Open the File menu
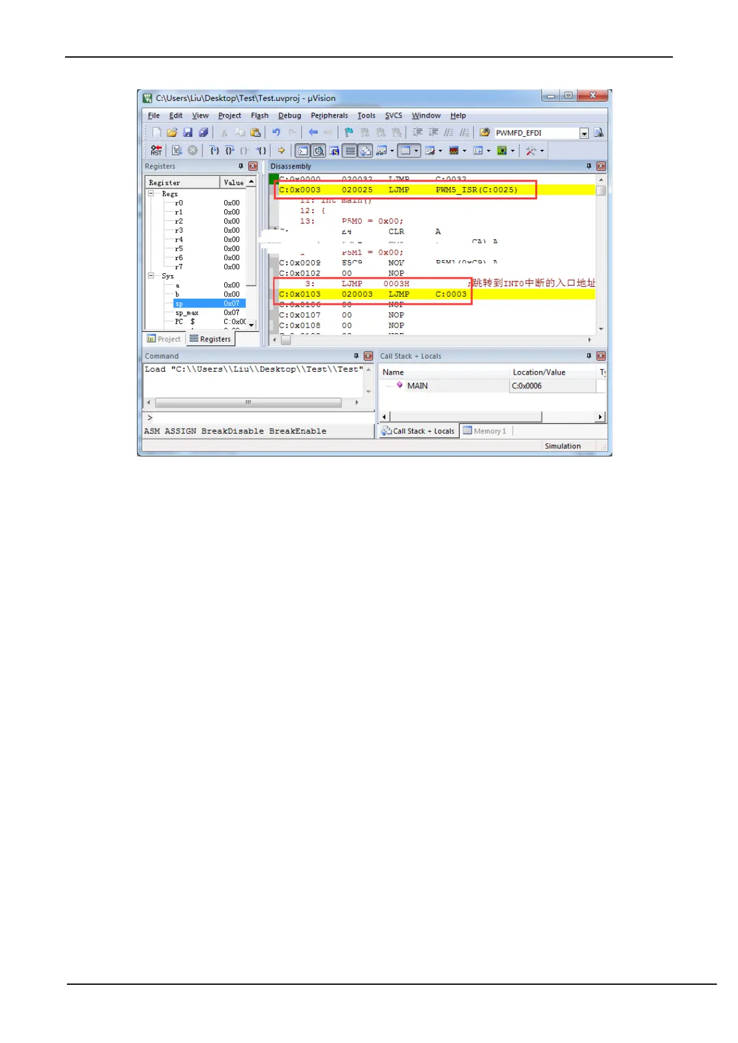The height and width of the screenshot is (1043, 738). pyautogui.click(x=154, y=115)
